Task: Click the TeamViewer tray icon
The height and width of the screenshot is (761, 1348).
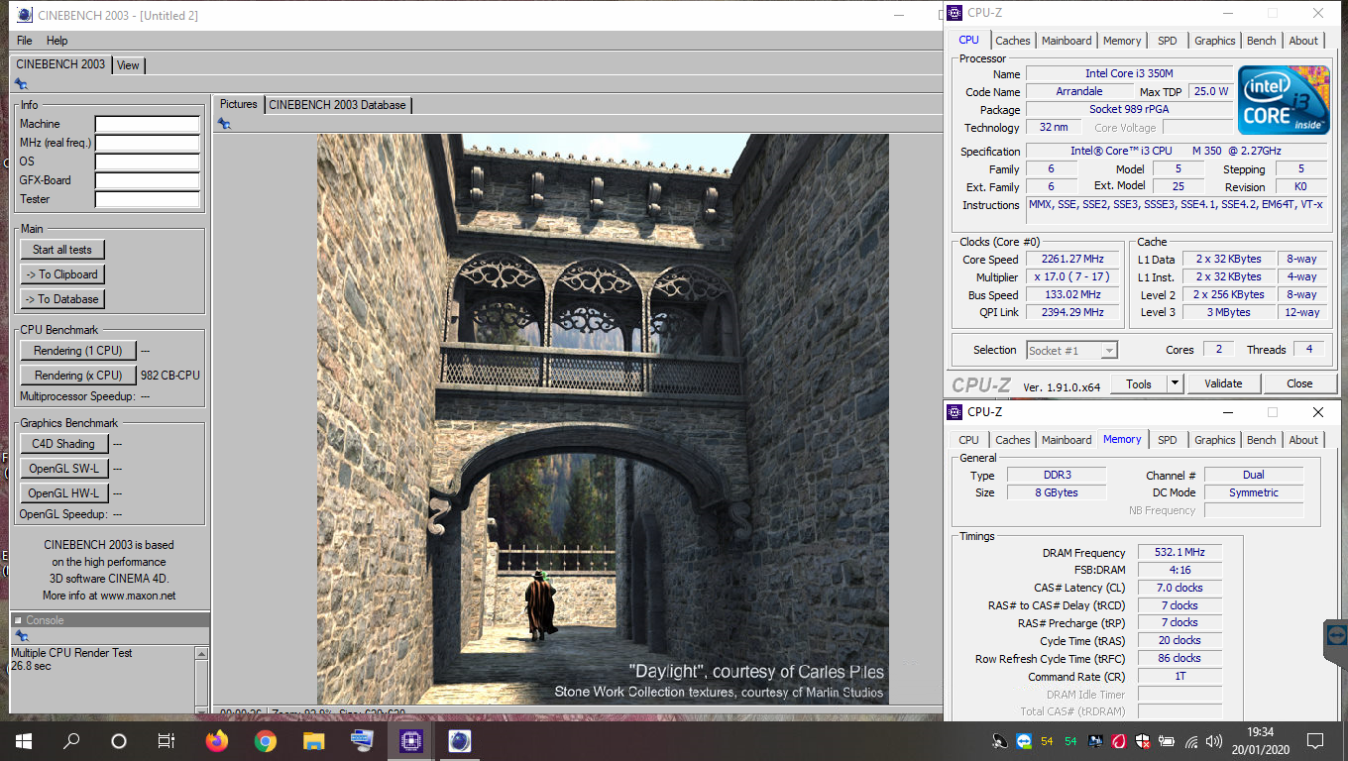Action: pyautogui.click(x=1024, y=741)
